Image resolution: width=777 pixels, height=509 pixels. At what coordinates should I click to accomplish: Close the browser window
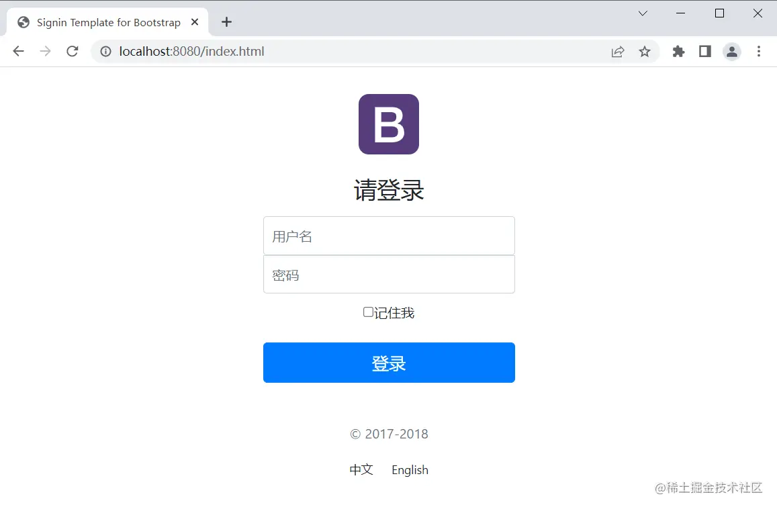point(758,13)
